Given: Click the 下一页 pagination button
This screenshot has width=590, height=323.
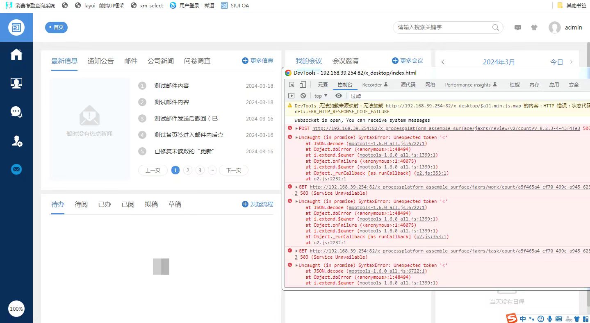Looking at the screenshot, I should pyautogui.click(x=234, y=171).
